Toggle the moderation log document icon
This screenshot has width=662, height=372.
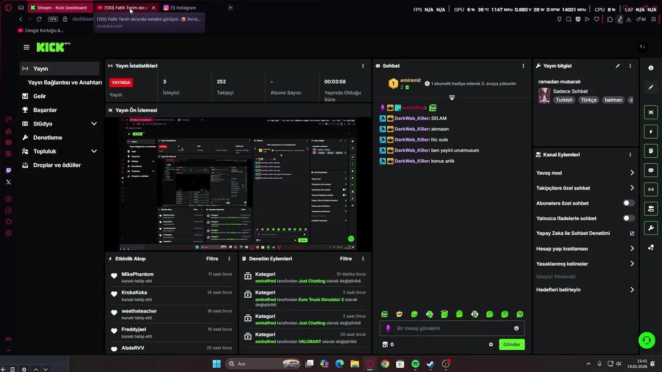pyautogui.click(x=651, y=151)
